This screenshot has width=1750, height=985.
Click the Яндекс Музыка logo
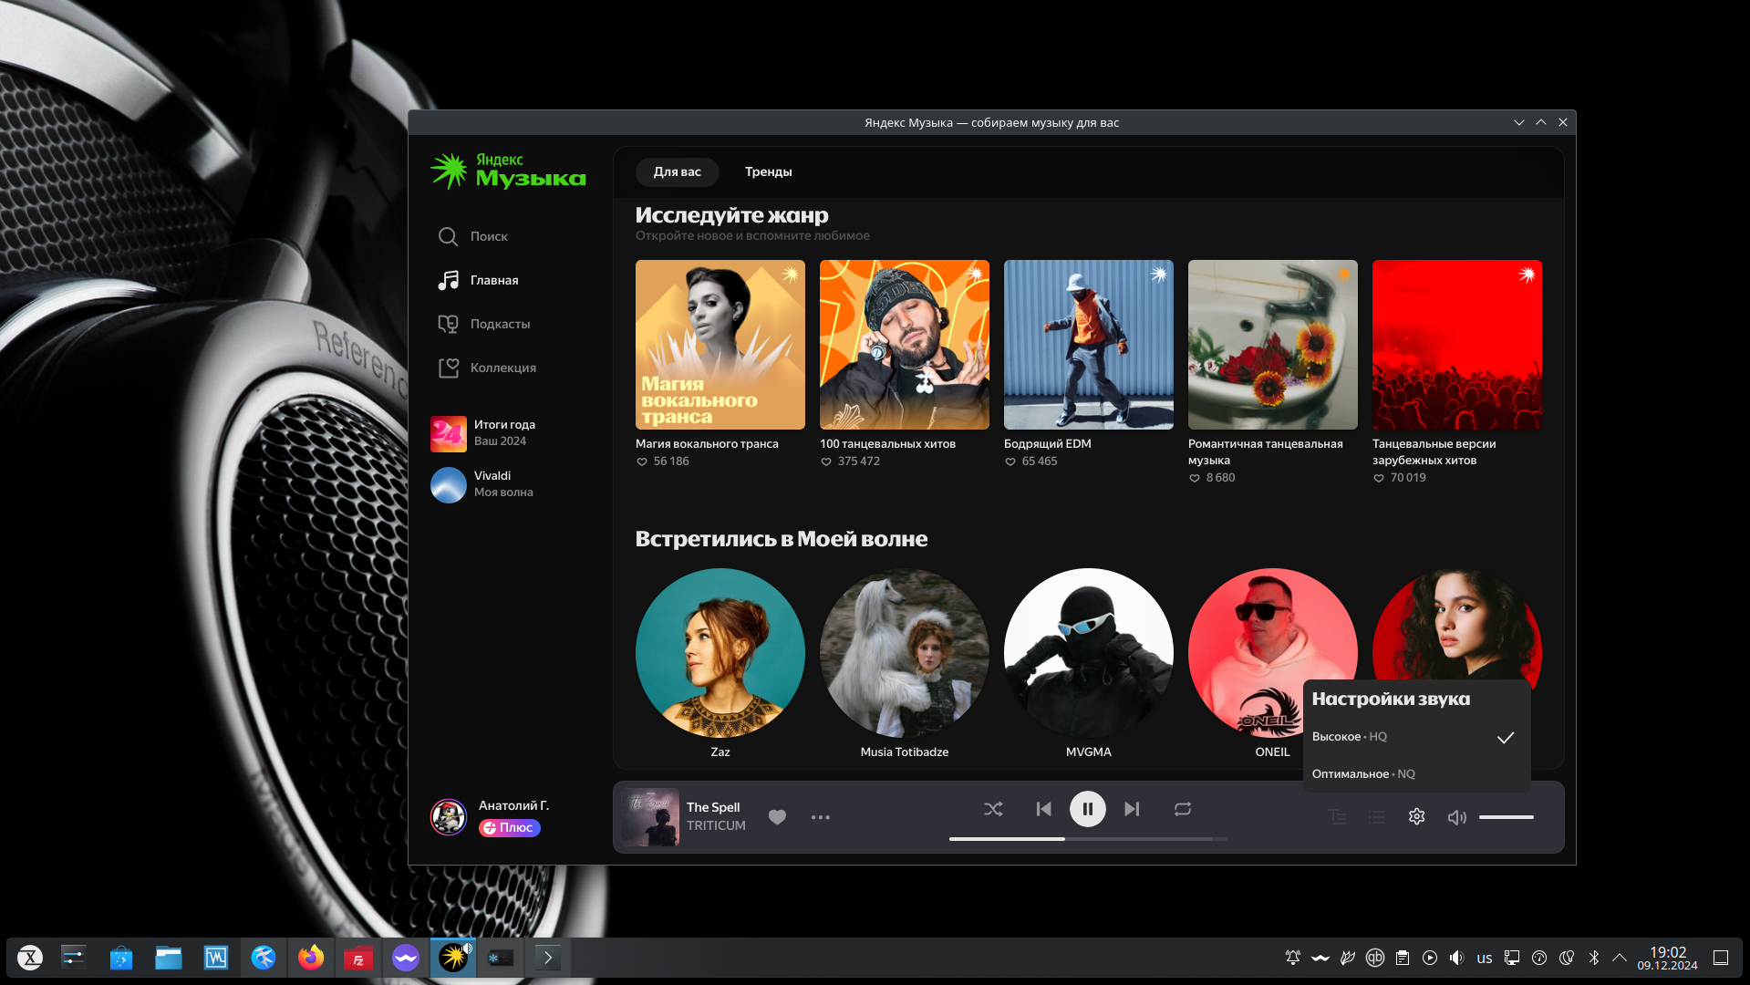pos(508,171)
